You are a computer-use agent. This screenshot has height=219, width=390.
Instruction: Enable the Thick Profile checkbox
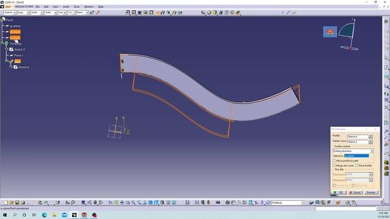pos(356,165)
